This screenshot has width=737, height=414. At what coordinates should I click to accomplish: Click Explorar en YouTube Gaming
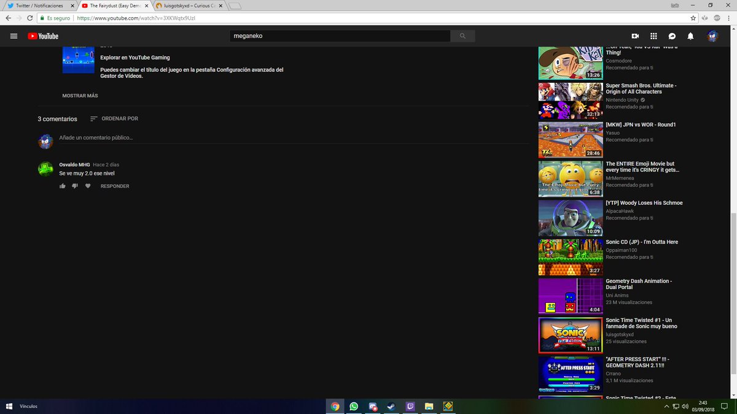tap(135, 58)
